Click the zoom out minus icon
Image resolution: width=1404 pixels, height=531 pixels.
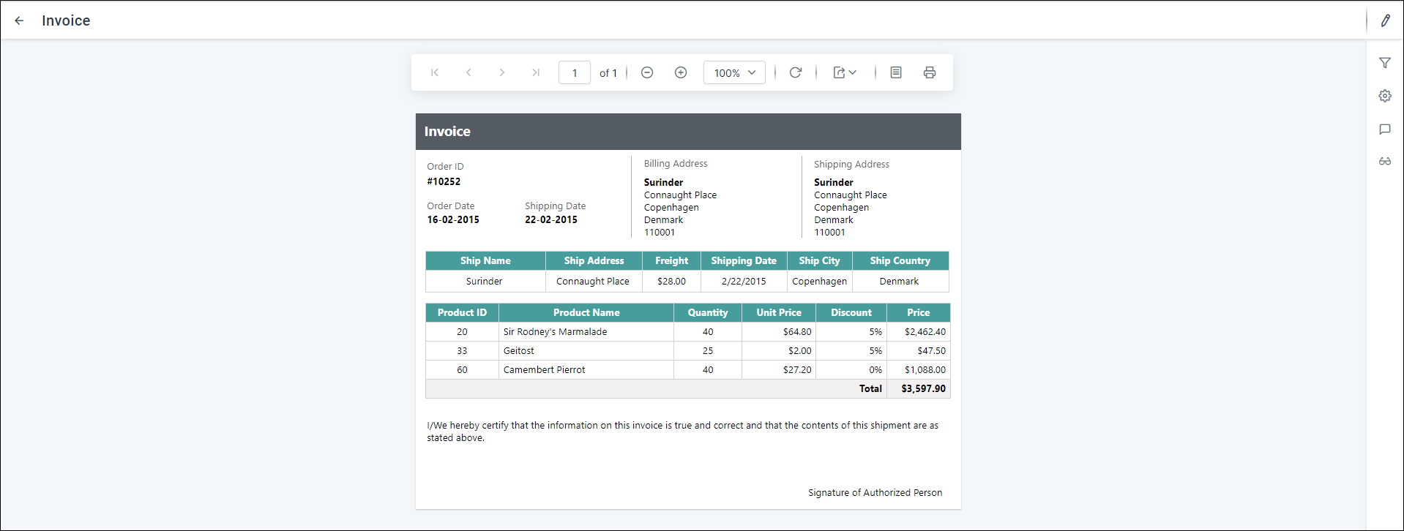(647, 72)
